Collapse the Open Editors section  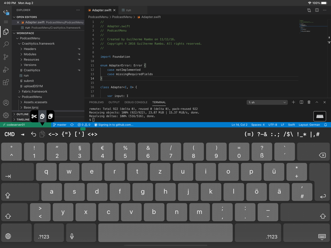click(x=48, y=17)
